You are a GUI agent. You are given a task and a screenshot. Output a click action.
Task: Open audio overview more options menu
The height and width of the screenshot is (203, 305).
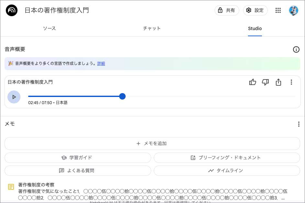[291, 82]
